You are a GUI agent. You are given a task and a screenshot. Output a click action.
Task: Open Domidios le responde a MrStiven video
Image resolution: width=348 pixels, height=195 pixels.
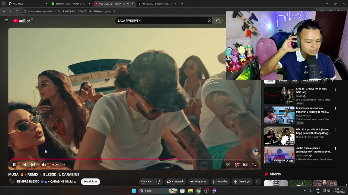coord(279,115)
